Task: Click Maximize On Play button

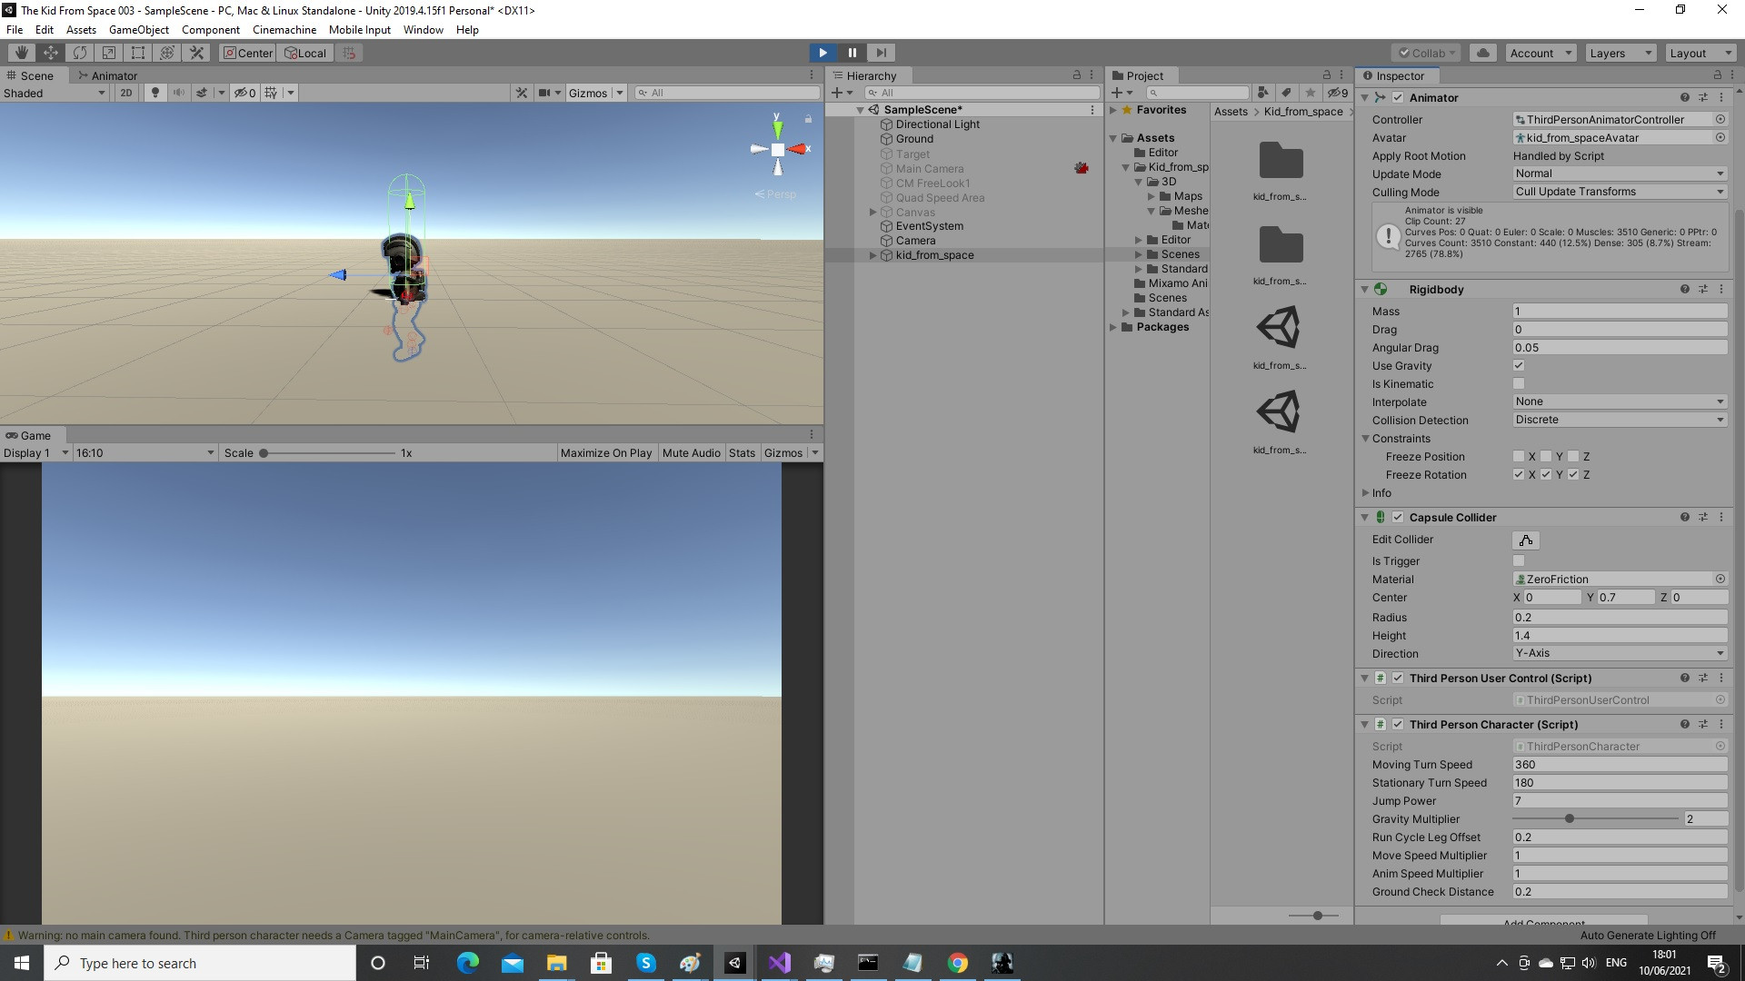Action: click(x=606, y=453)
